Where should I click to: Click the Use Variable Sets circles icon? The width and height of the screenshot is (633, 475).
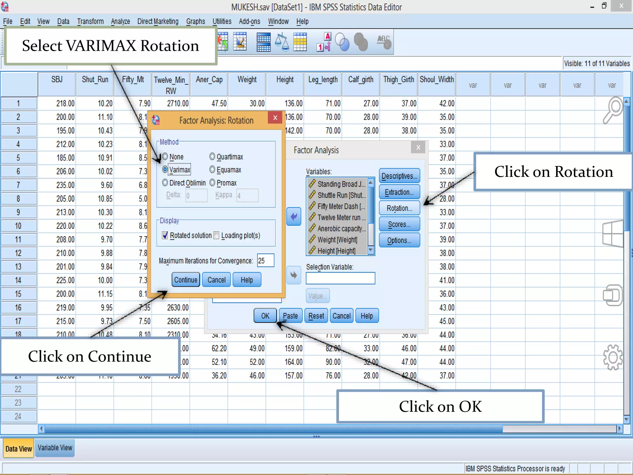tap(342, 41)
